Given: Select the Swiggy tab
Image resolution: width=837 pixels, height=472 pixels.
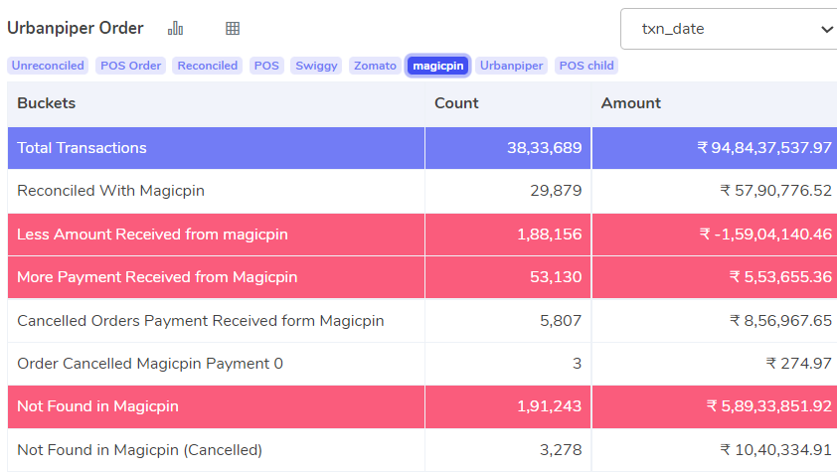Looking at the screenshot, I should coord(316,66).
